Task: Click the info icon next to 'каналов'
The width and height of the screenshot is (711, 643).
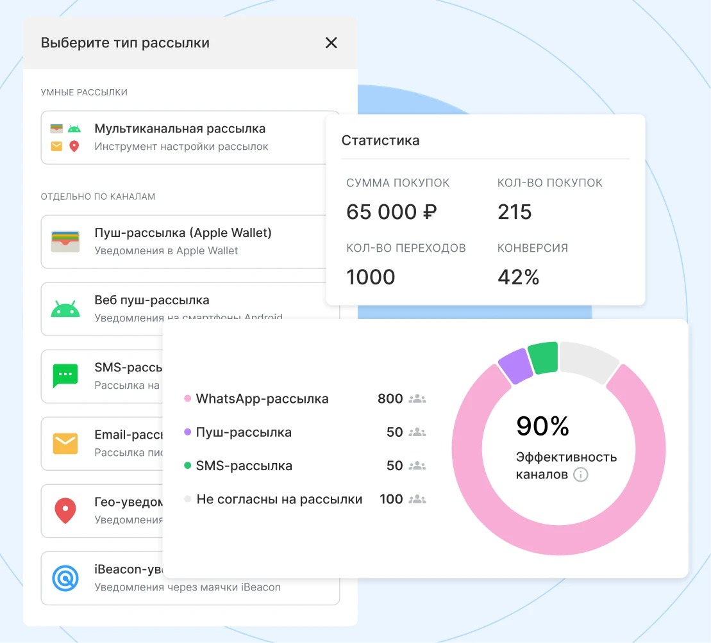Action: coord(581,475)
